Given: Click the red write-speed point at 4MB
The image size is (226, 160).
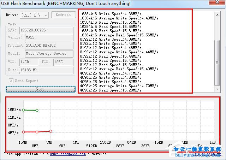Looking at the screenshot, I should (x=50, y=131).
